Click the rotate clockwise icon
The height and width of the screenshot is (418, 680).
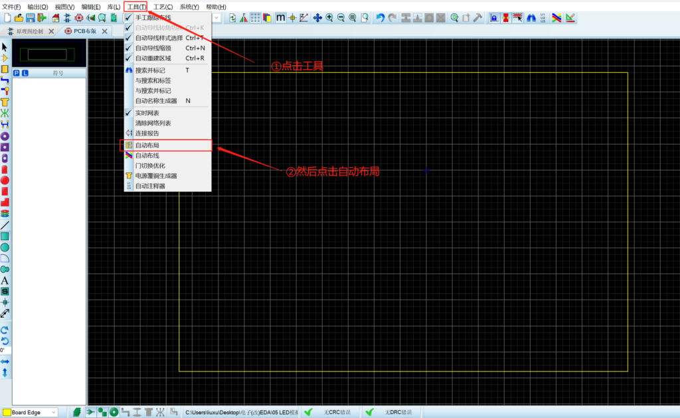5,330
